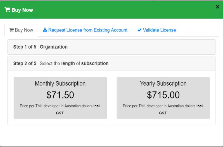223x147 pixels.
Task: Click the Organization label in Step 1
Action: (x=54, y=47)
